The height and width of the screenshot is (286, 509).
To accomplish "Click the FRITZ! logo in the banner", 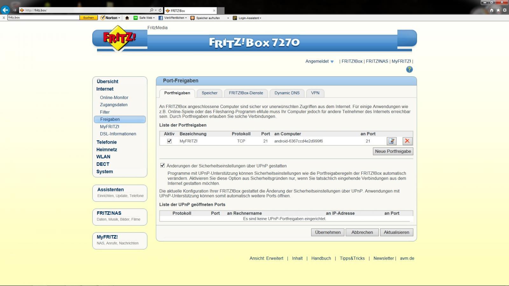I will [x=119, y=38].
